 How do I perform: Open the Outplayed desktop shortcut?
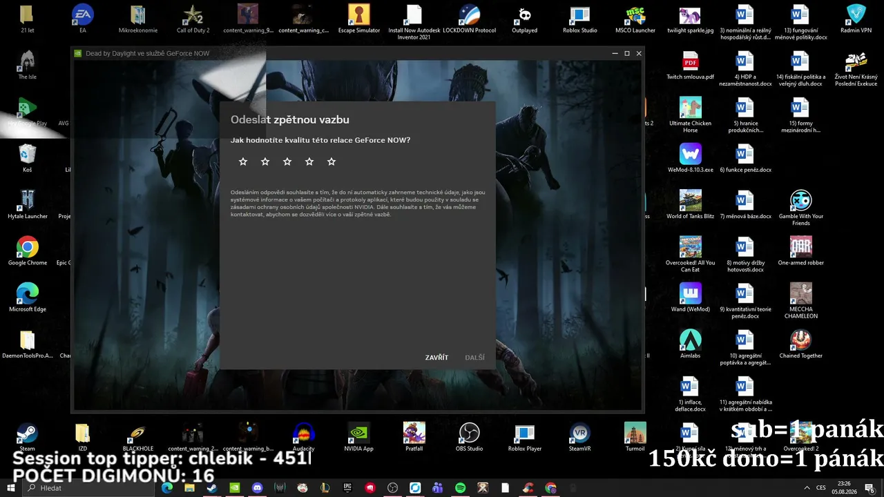tap(525, 19)
